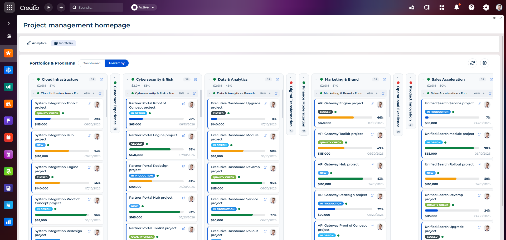Collapse the Marketing & Brand column
This screenshot has width=506, height=240.
[316, 79]
